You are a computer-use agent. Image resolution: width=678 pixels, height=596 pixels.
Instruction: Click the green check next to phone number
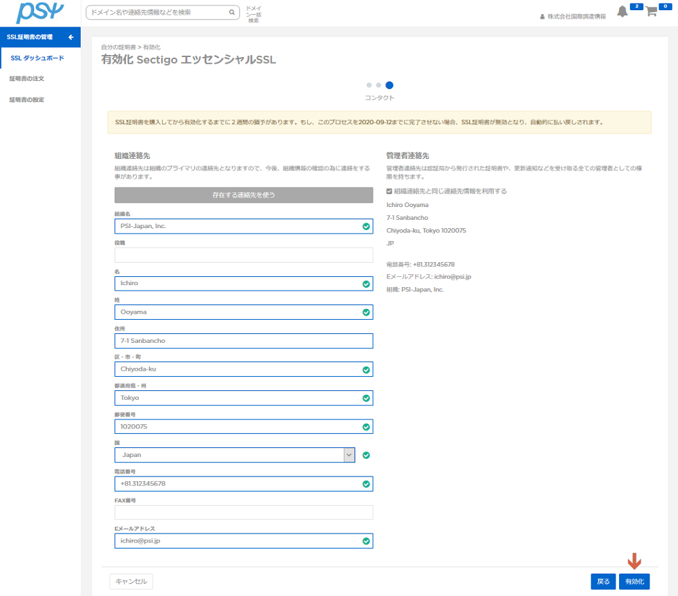tap(366, 484)
